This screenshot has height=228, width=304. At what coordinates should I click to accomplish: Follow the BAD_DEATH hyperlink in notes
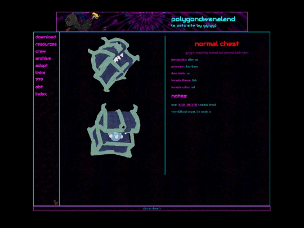coord(187,105)
